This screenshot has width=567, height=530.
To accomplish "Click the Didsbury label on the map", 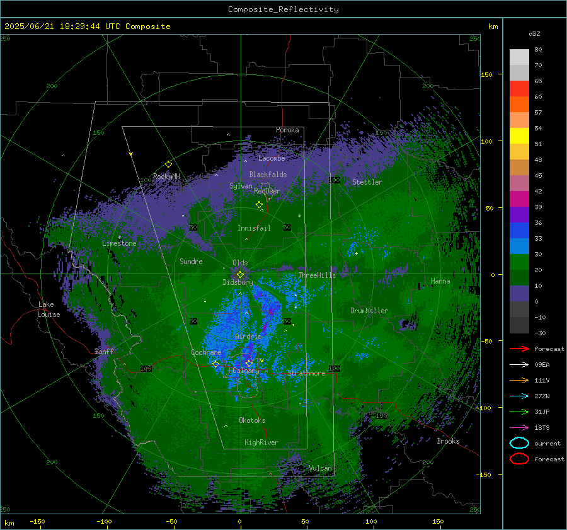I will pos(238,282).
